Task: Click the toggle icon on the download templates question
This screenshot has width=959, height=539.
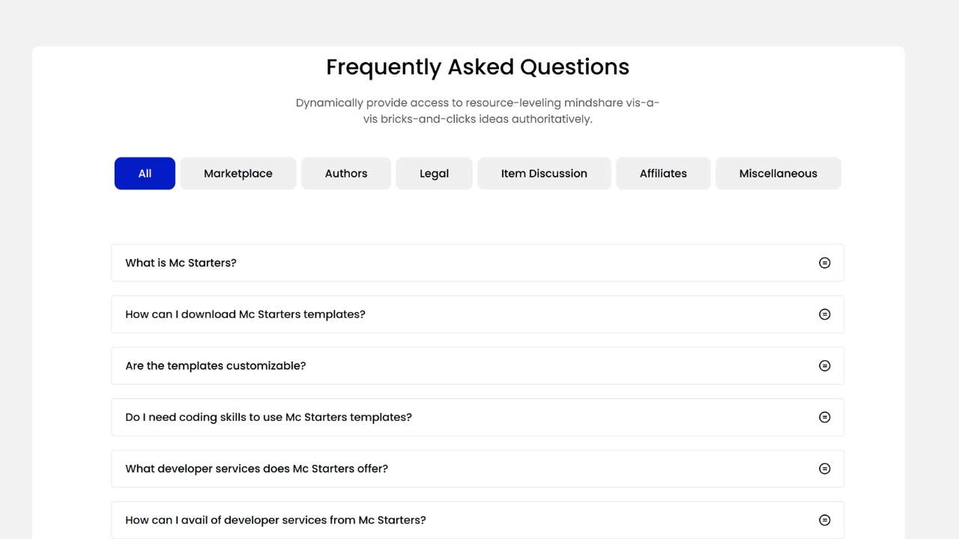Action: tap(824, 314)
